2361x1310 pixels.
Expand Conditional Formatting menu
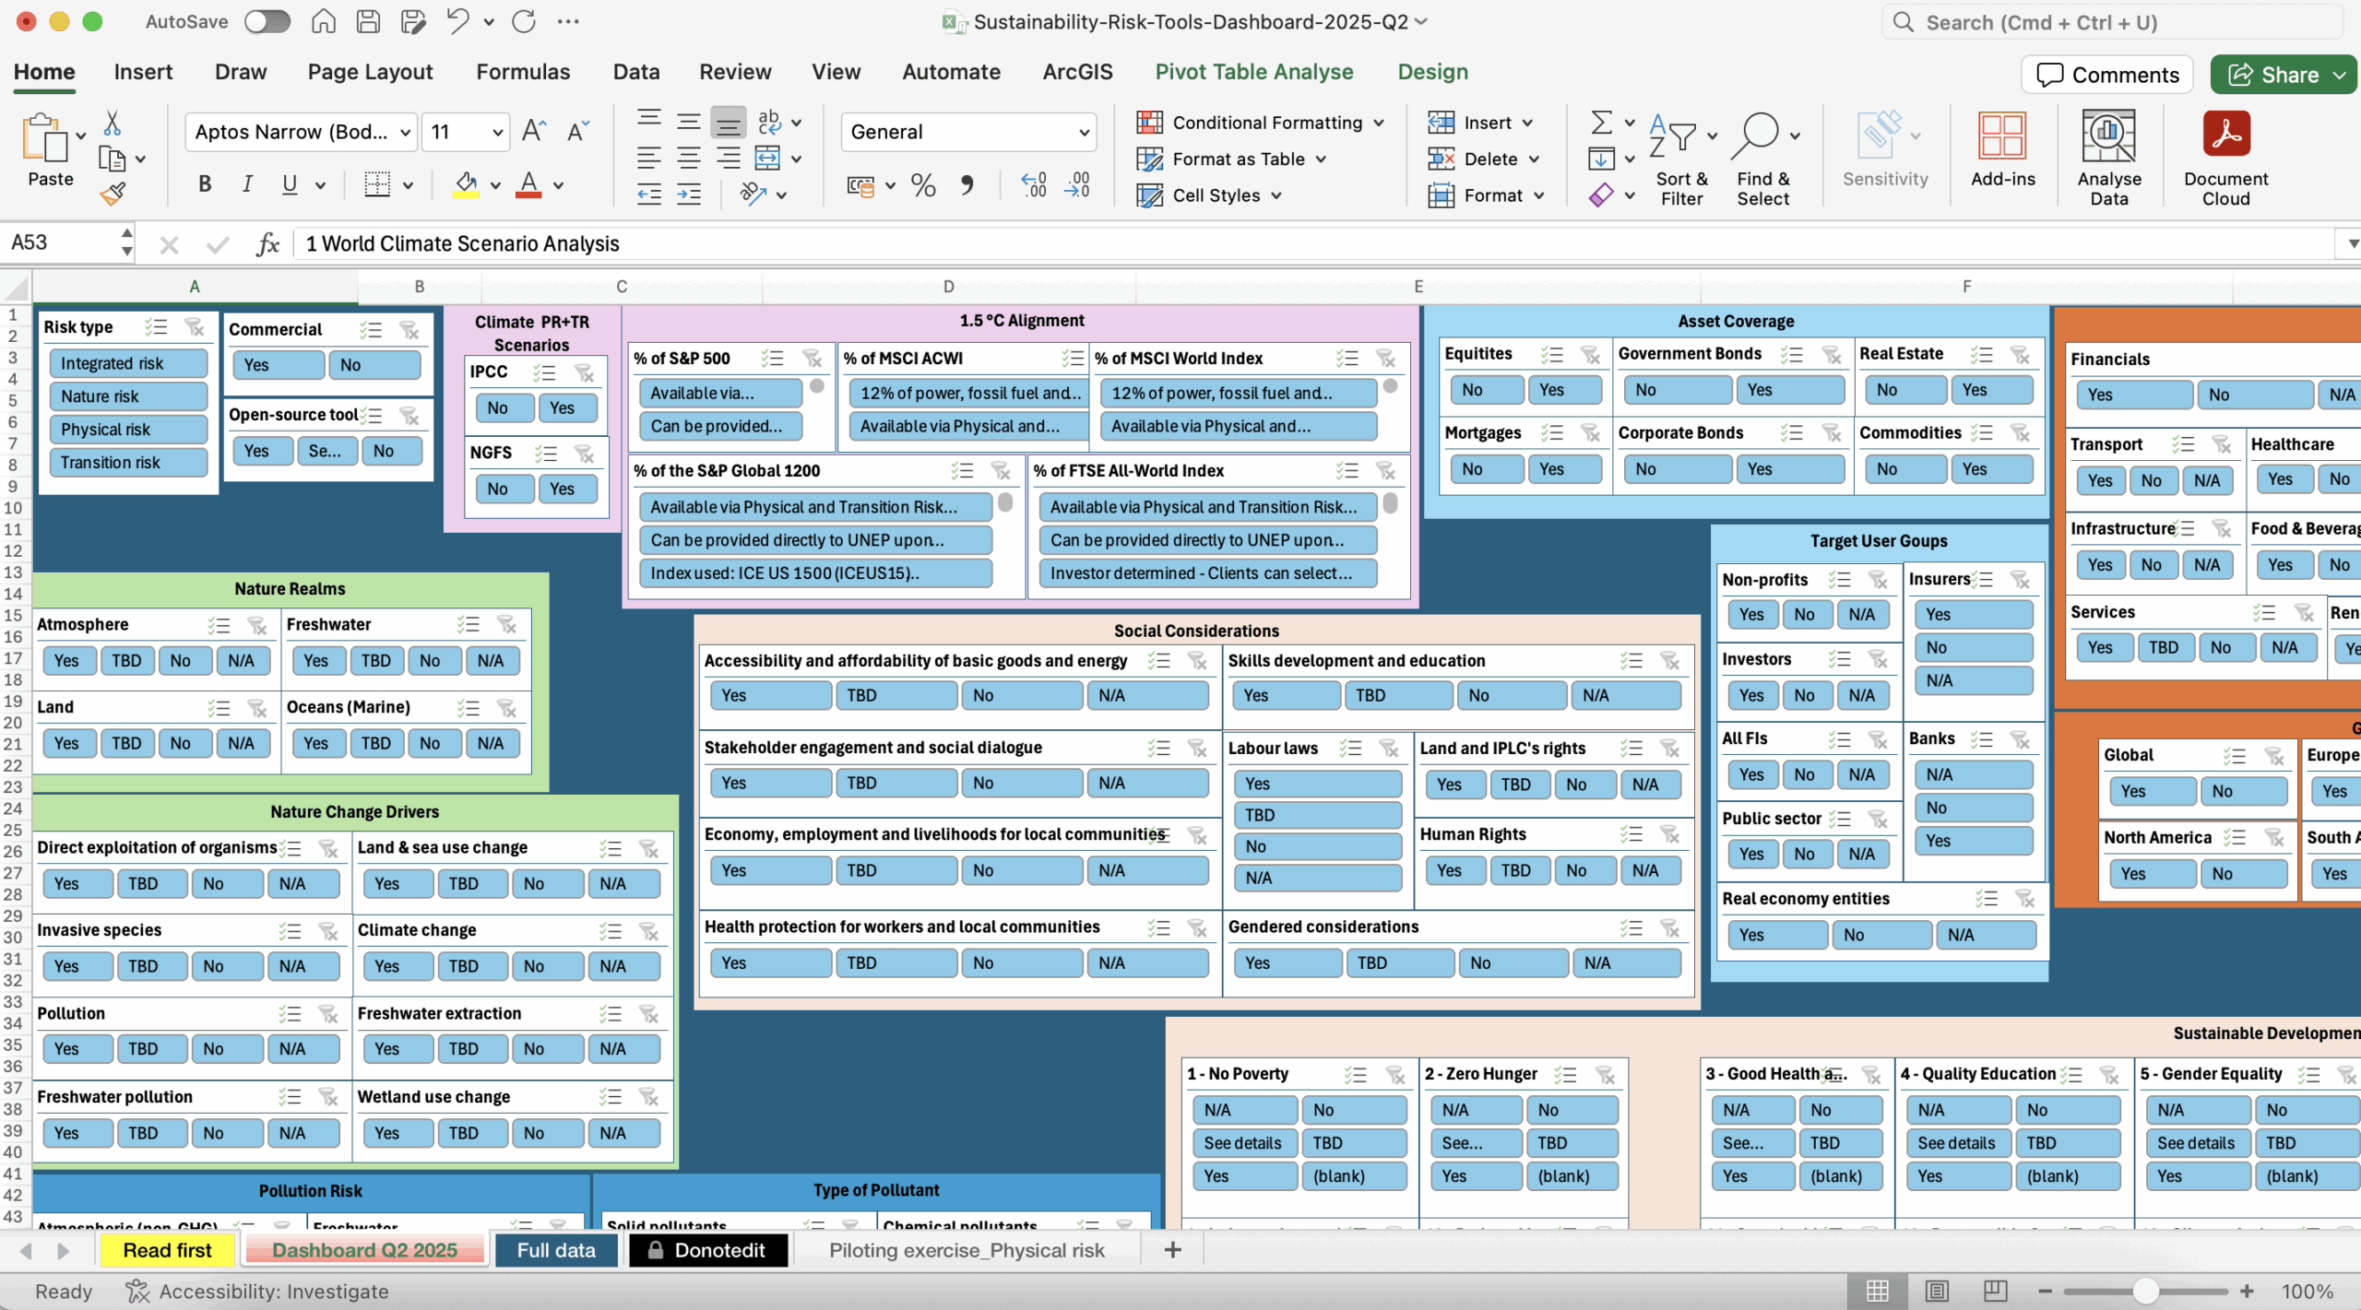point(1379,123)
